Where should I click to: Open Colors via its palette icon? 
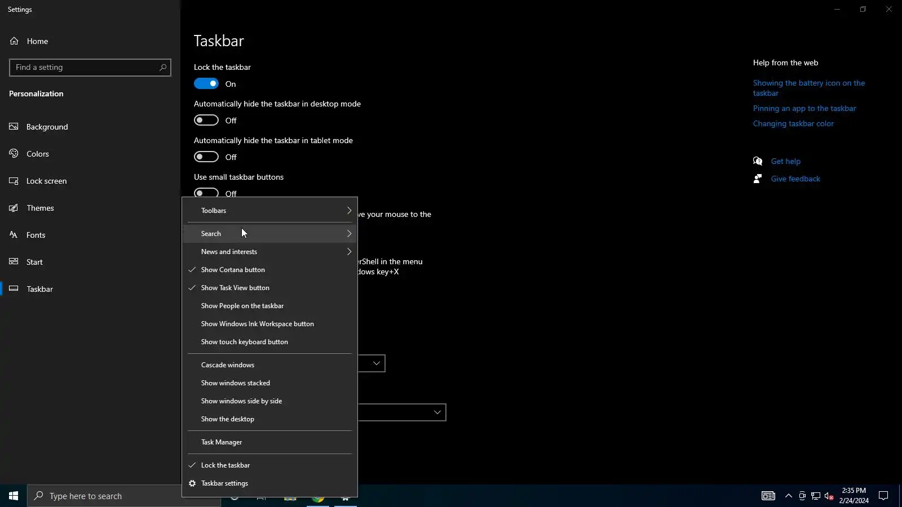(14, 154)
